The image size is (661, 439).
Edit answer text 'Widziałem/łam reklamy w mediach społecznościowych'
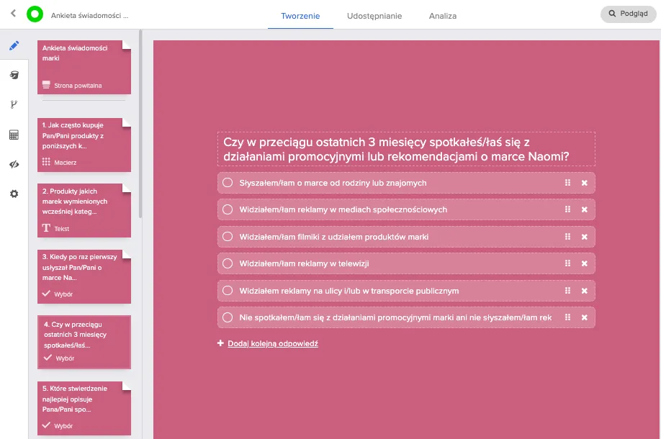(343, 209)
